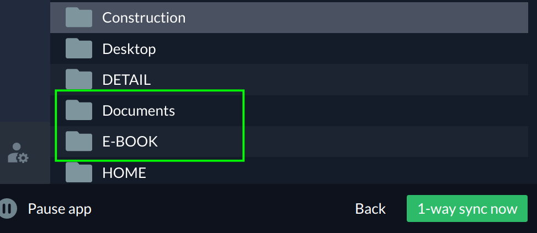
Task: Pick the E-BOOK folder label
Action: tap(130, 142)
